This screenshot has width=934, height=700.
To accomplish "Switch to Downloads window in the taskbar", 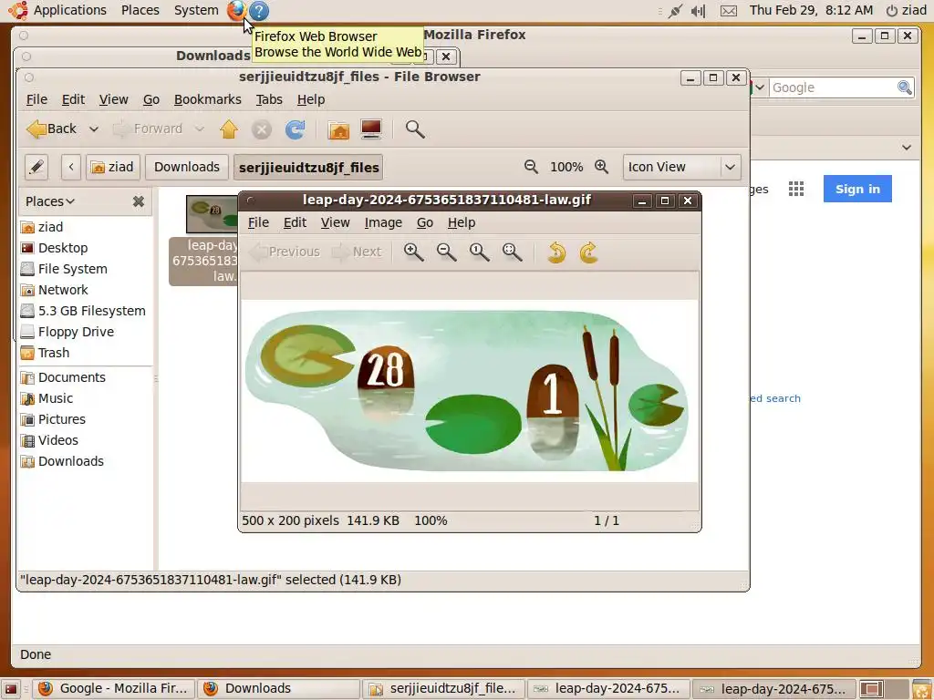I will pos(278,689).
